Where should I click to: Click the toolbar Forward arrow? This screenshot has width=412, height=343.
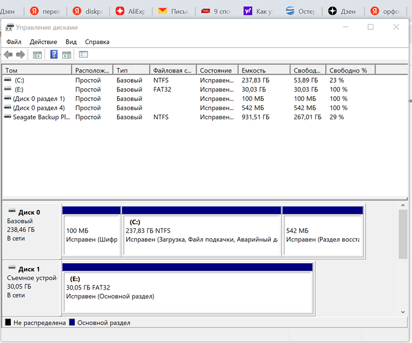21,55
